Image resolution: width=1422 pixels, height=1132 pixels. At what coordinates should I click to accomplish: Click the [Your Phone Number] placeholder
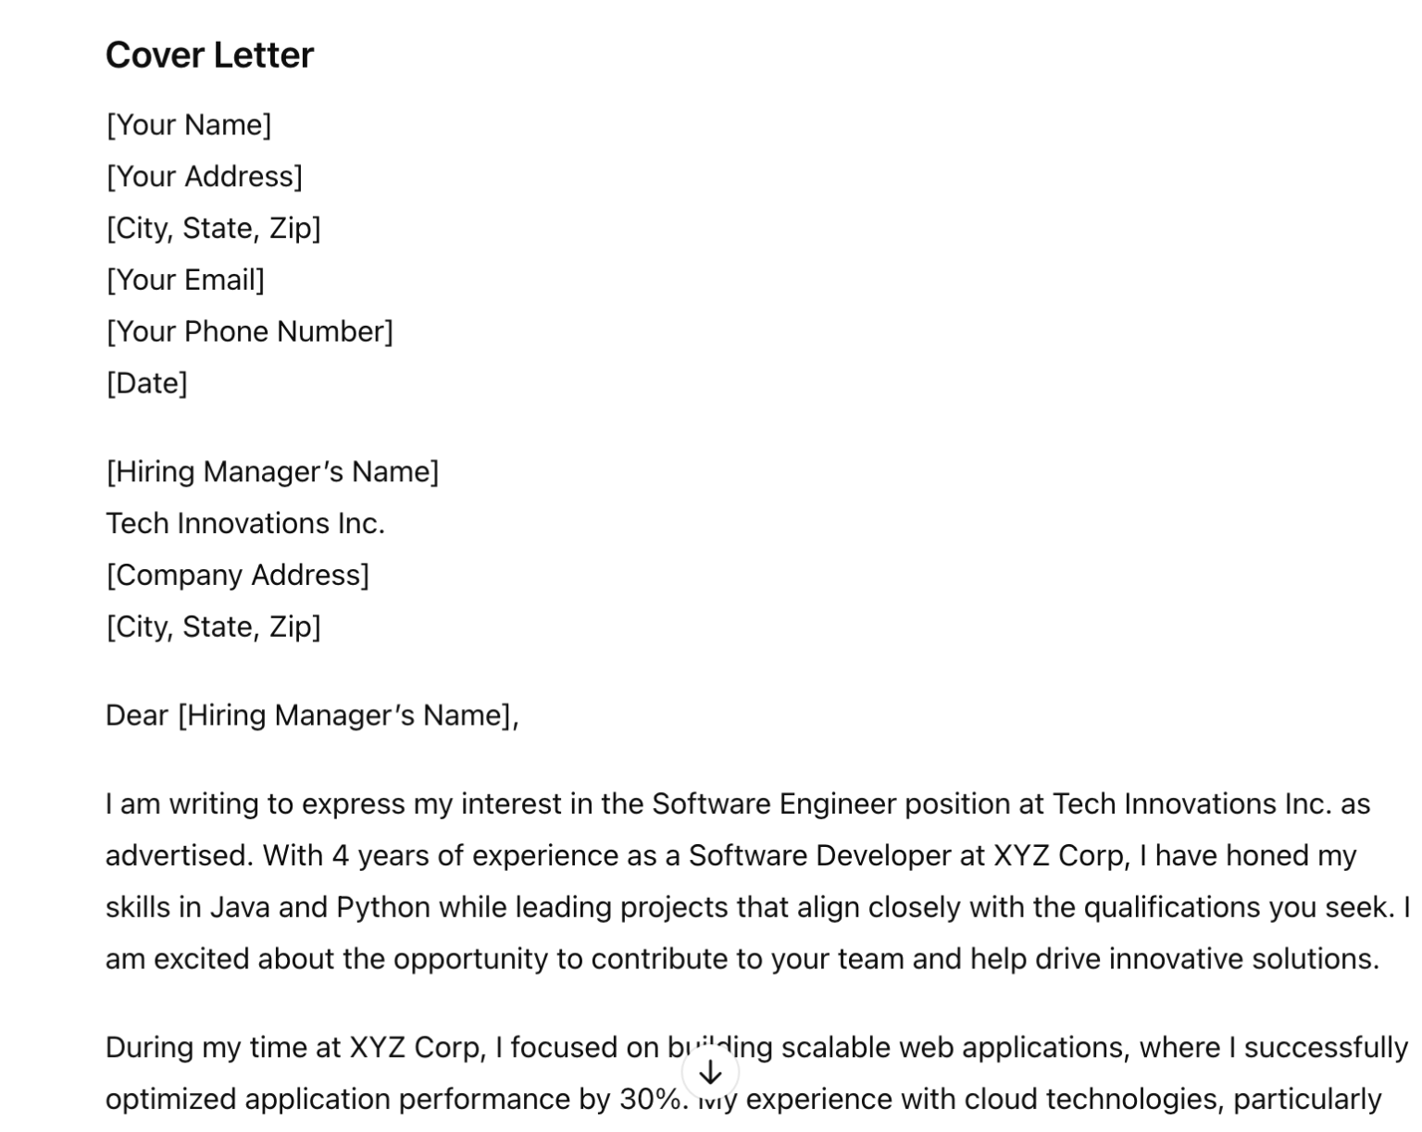click(250, 331)
